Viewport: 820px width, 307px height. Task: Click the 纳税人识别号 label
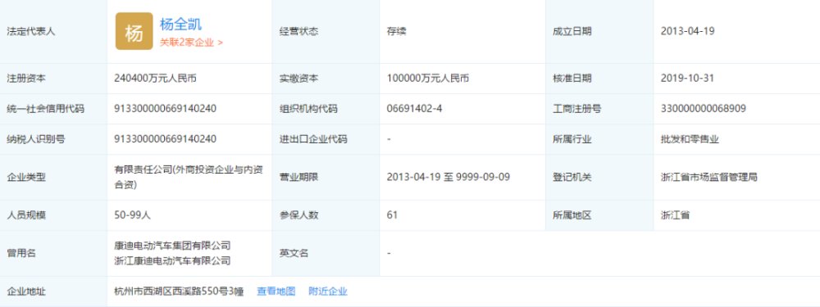[x=35, y=139]
